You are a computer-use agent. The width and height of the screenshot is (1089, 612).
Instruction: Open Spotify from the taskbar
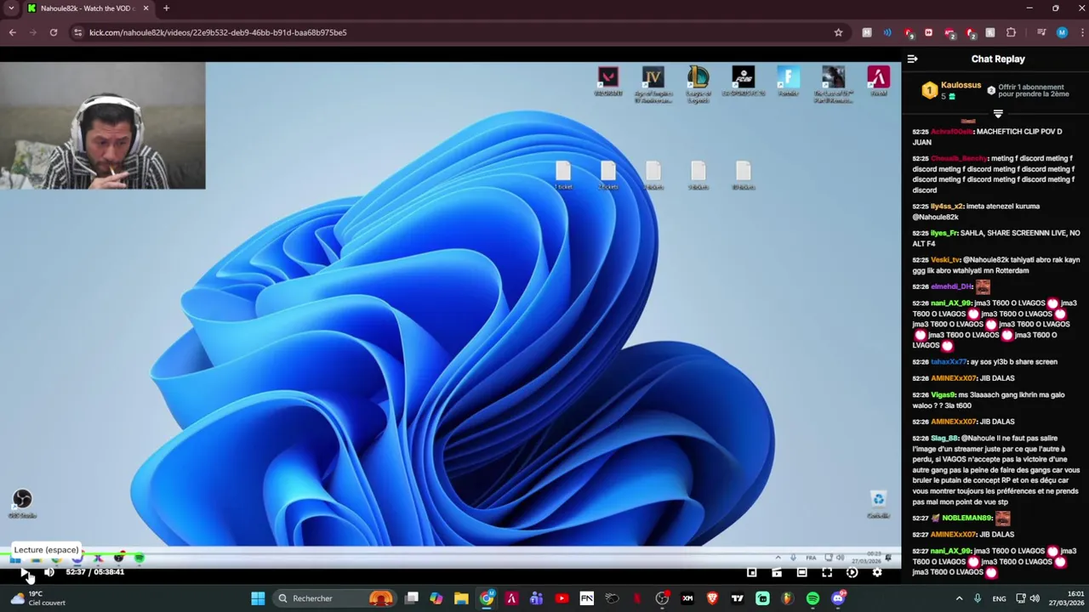point(812,598)
